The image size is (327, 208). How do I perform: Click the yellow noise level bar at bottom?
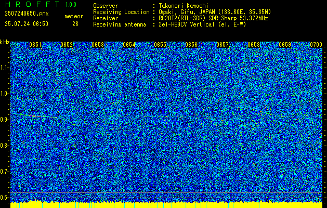point(166,205)
